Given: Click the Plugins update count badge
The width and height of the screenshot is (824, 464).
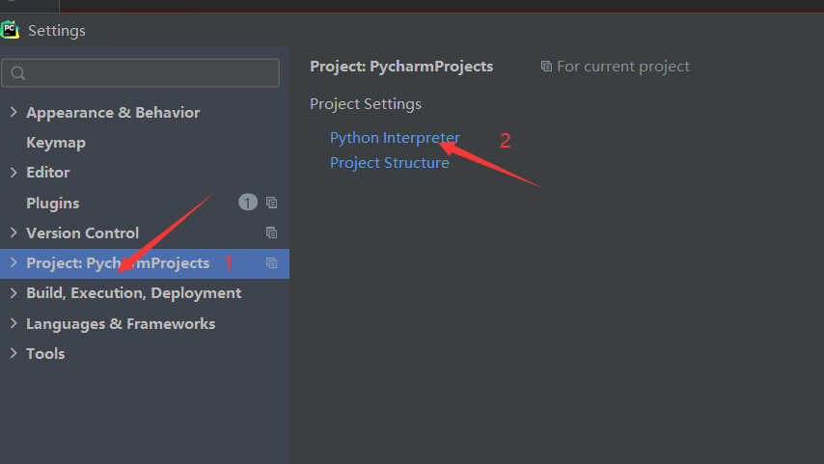Looking at the screenshot, I should point(248,203).
